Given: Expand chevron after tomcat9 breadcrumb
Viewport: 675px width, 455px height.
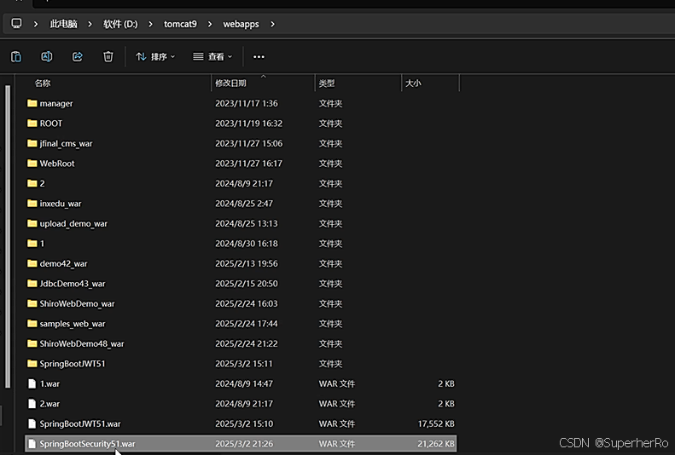Looking at the screenshot, I should (x=210, y=24).
